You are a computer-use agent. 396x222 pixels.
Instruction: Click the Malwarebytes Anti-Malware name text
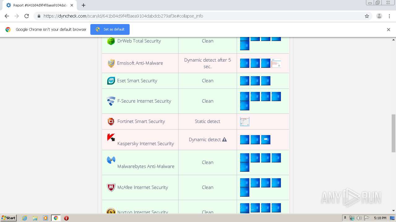click(x=146, y=166)
